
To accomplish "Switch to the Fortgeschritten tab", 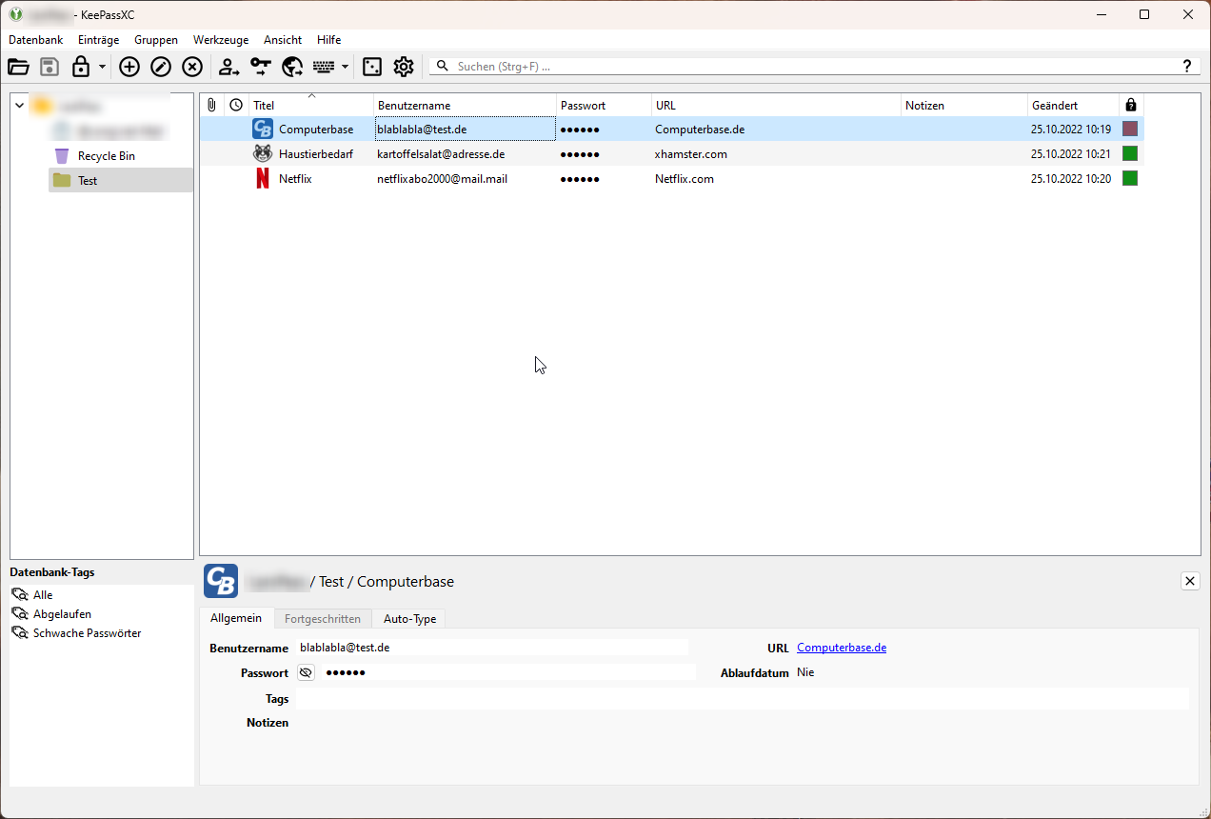I will (x=323, y=619).
